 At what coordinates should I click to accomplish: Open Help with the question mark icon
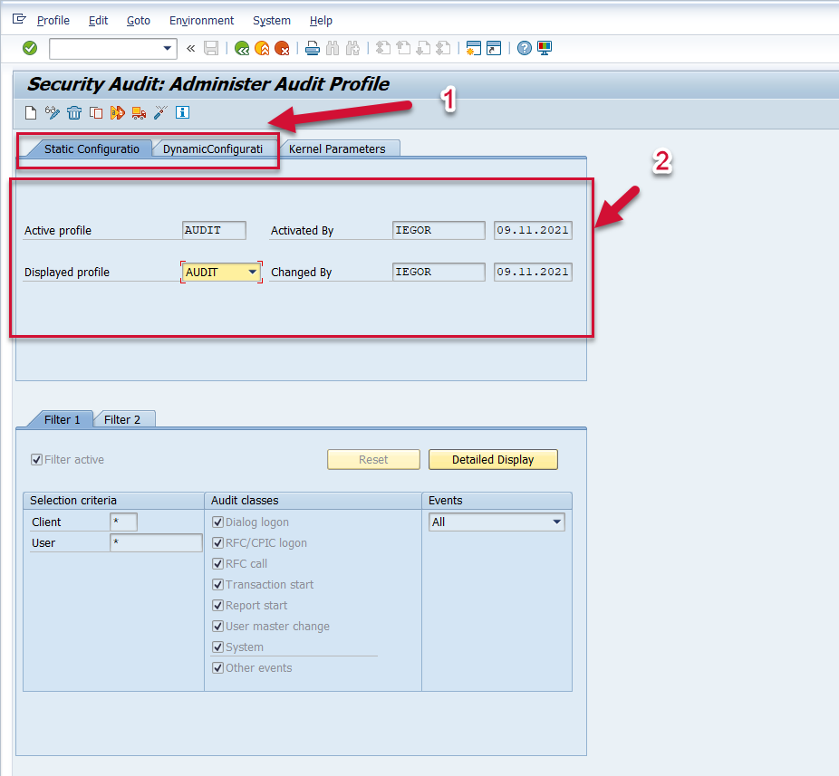(524, 48)
